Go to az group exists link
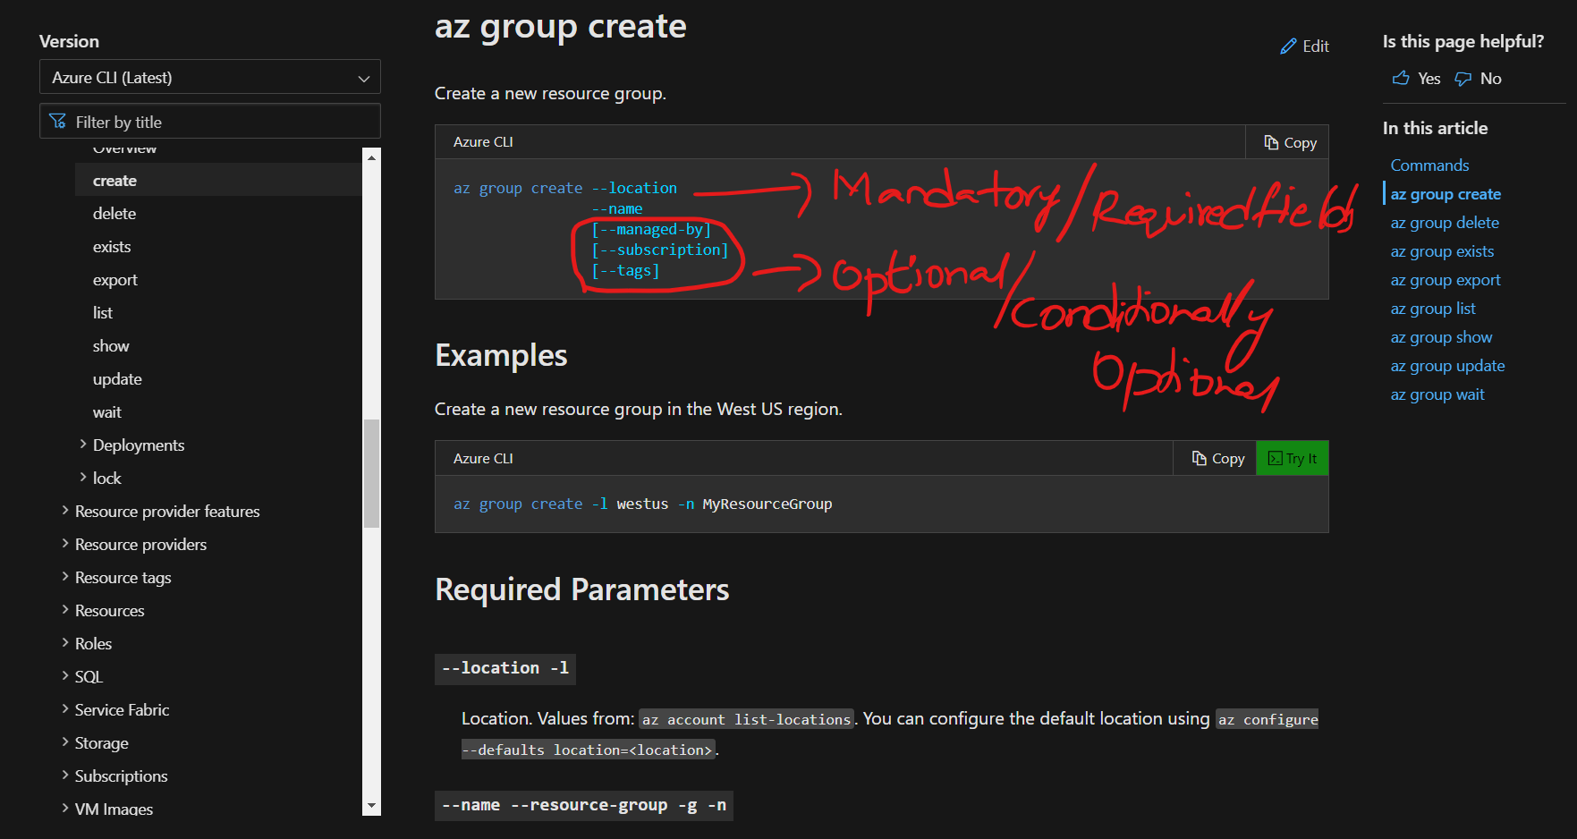 [x=1442, y=251]
